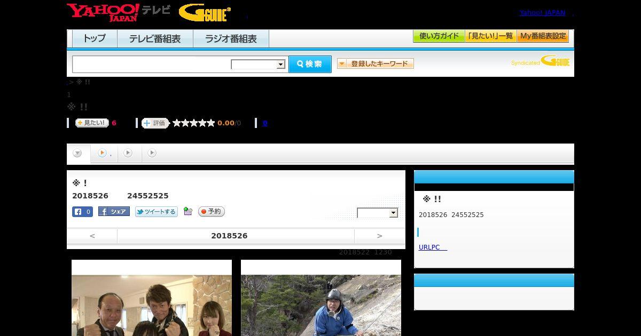Click the 見たい! add button
Image resolution: width=641 pixels, height=336 pixels.
92,123
